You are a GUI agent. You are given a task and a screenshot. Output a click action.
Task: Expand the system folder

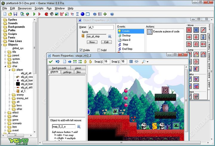pos(5,59)
